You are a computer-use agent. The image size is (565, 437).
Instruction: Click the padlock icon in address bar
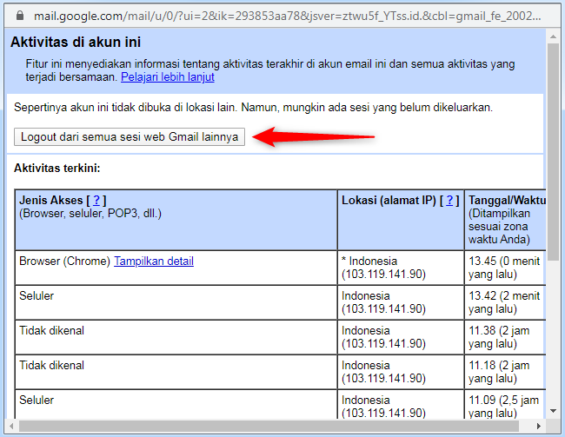pos(20,15)
